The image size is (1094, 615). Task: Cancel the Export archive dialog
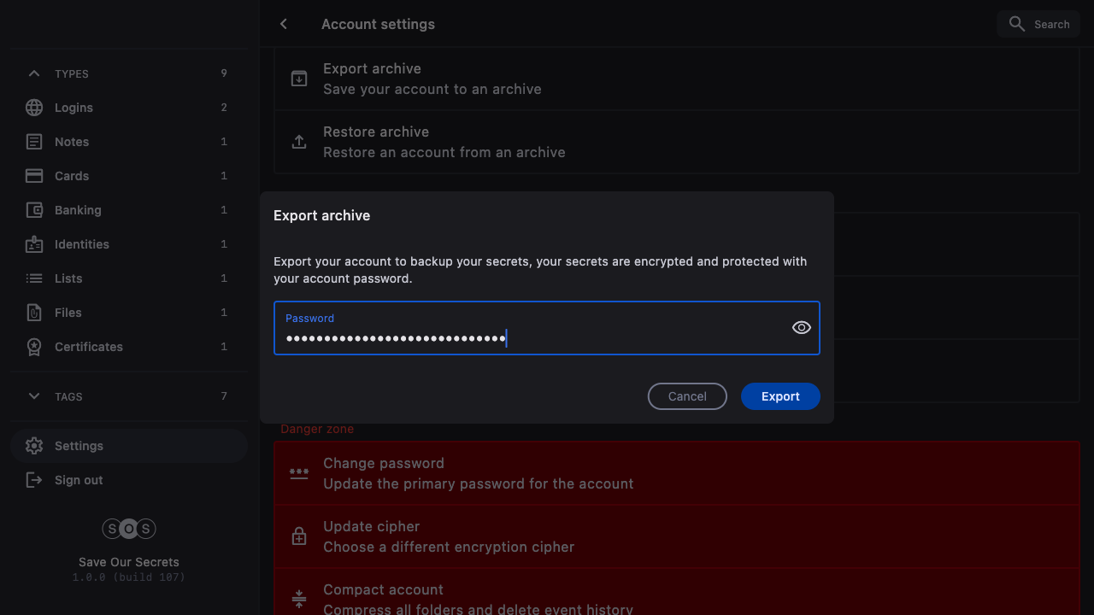tap(687, 396)
